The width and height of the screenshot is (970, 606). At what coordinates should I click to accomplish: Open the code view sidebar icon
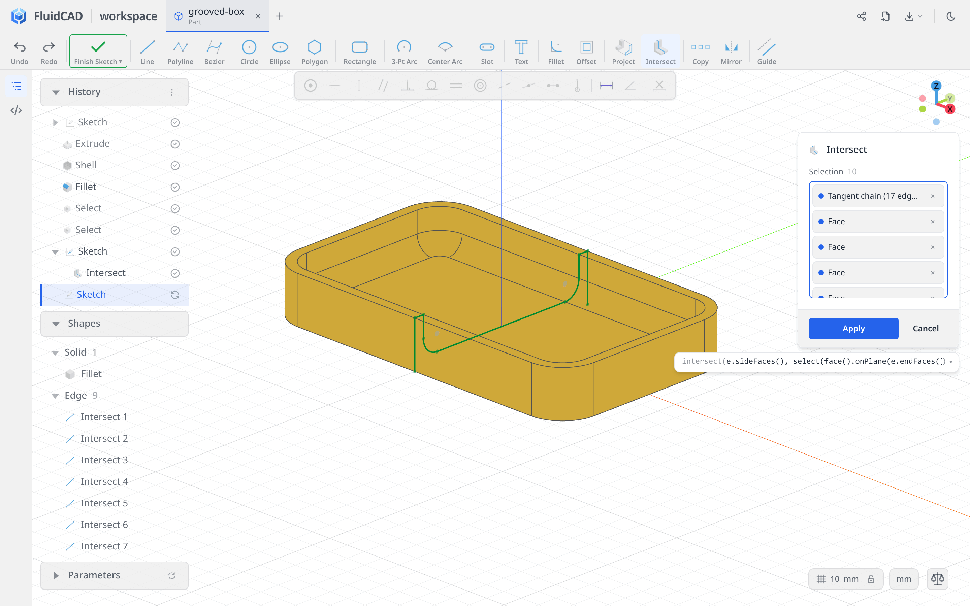pyautogui.click(x=16, y=110)
